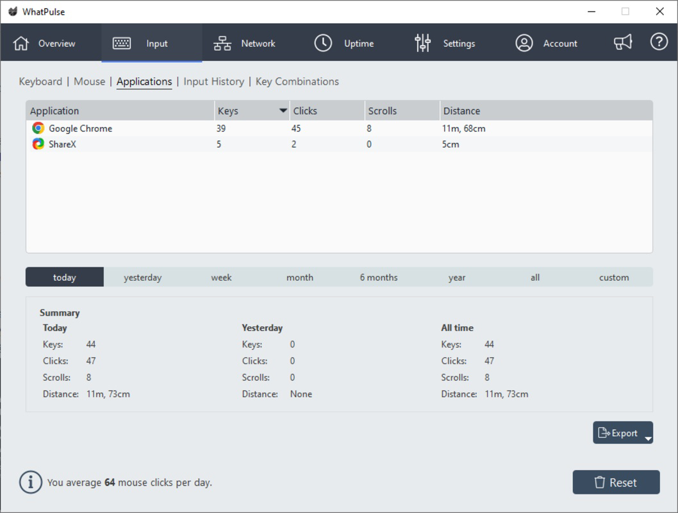
Task: Toggle the Keys column sort arrow
Action: click(283, 111)
